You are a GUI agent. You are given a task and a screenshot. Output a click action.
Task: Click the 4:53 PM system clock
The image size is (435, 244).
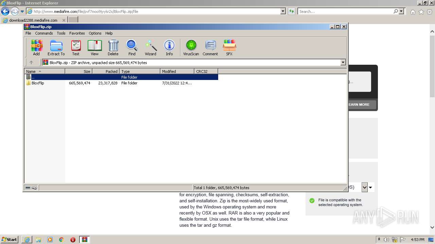417,240
